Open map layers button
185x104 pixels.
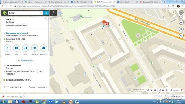181,36
